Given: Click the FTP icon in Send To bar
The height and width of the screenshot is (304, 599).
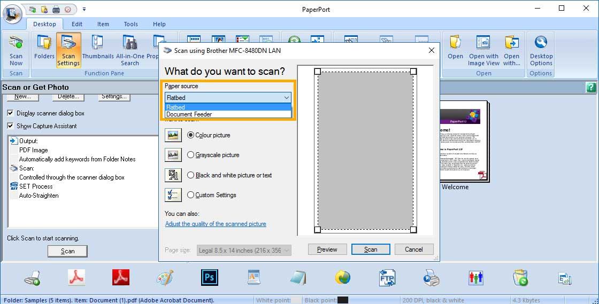Looking at the screenshot, I should 387,278.
